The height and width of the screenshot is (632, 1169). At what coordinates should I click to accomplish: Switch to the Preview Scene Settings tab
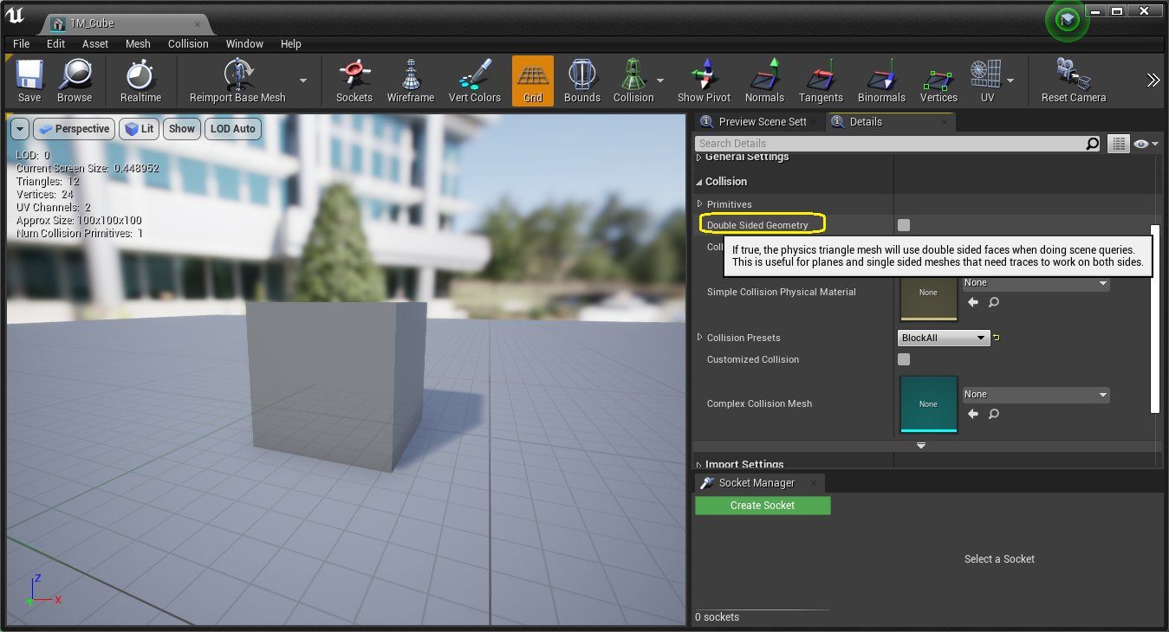[x=758, y=121]
